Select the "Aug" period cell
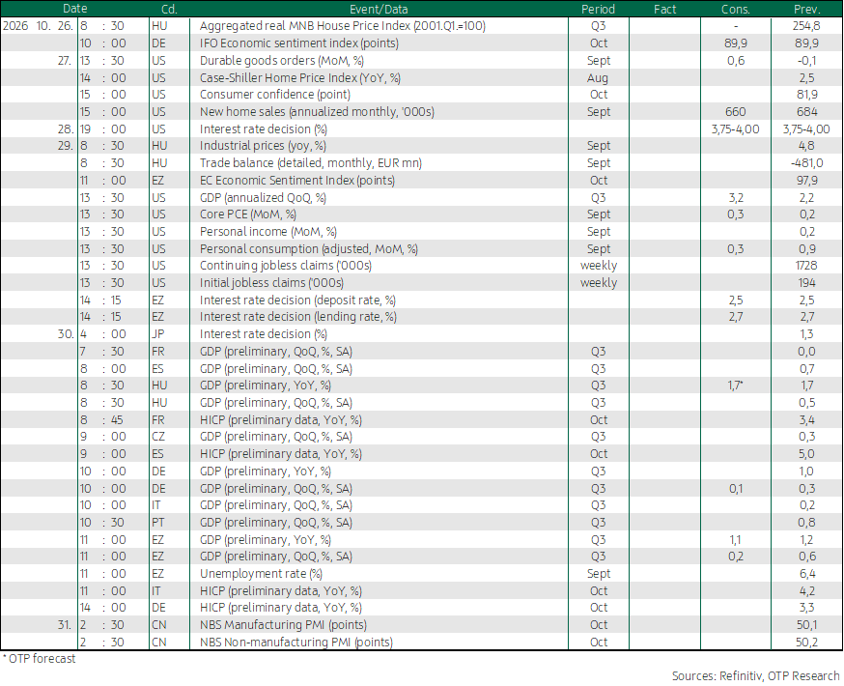The image size is (844, 686). [x=598, y=77]
